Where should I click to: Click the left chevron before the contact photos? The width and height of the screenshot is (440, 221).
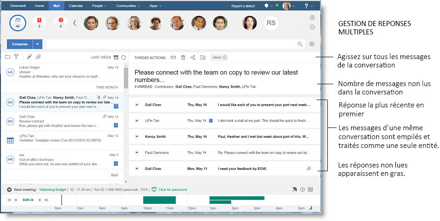click(74, 23)
